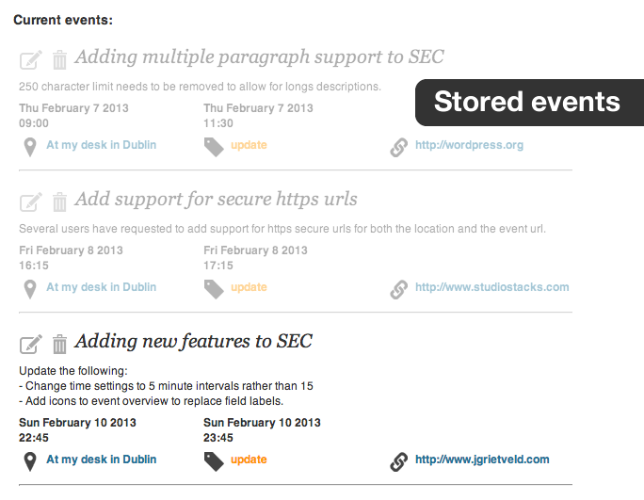644x500 pixels.
Task: Click the location pin icon in Friday's event
Action: coord(30,290)
